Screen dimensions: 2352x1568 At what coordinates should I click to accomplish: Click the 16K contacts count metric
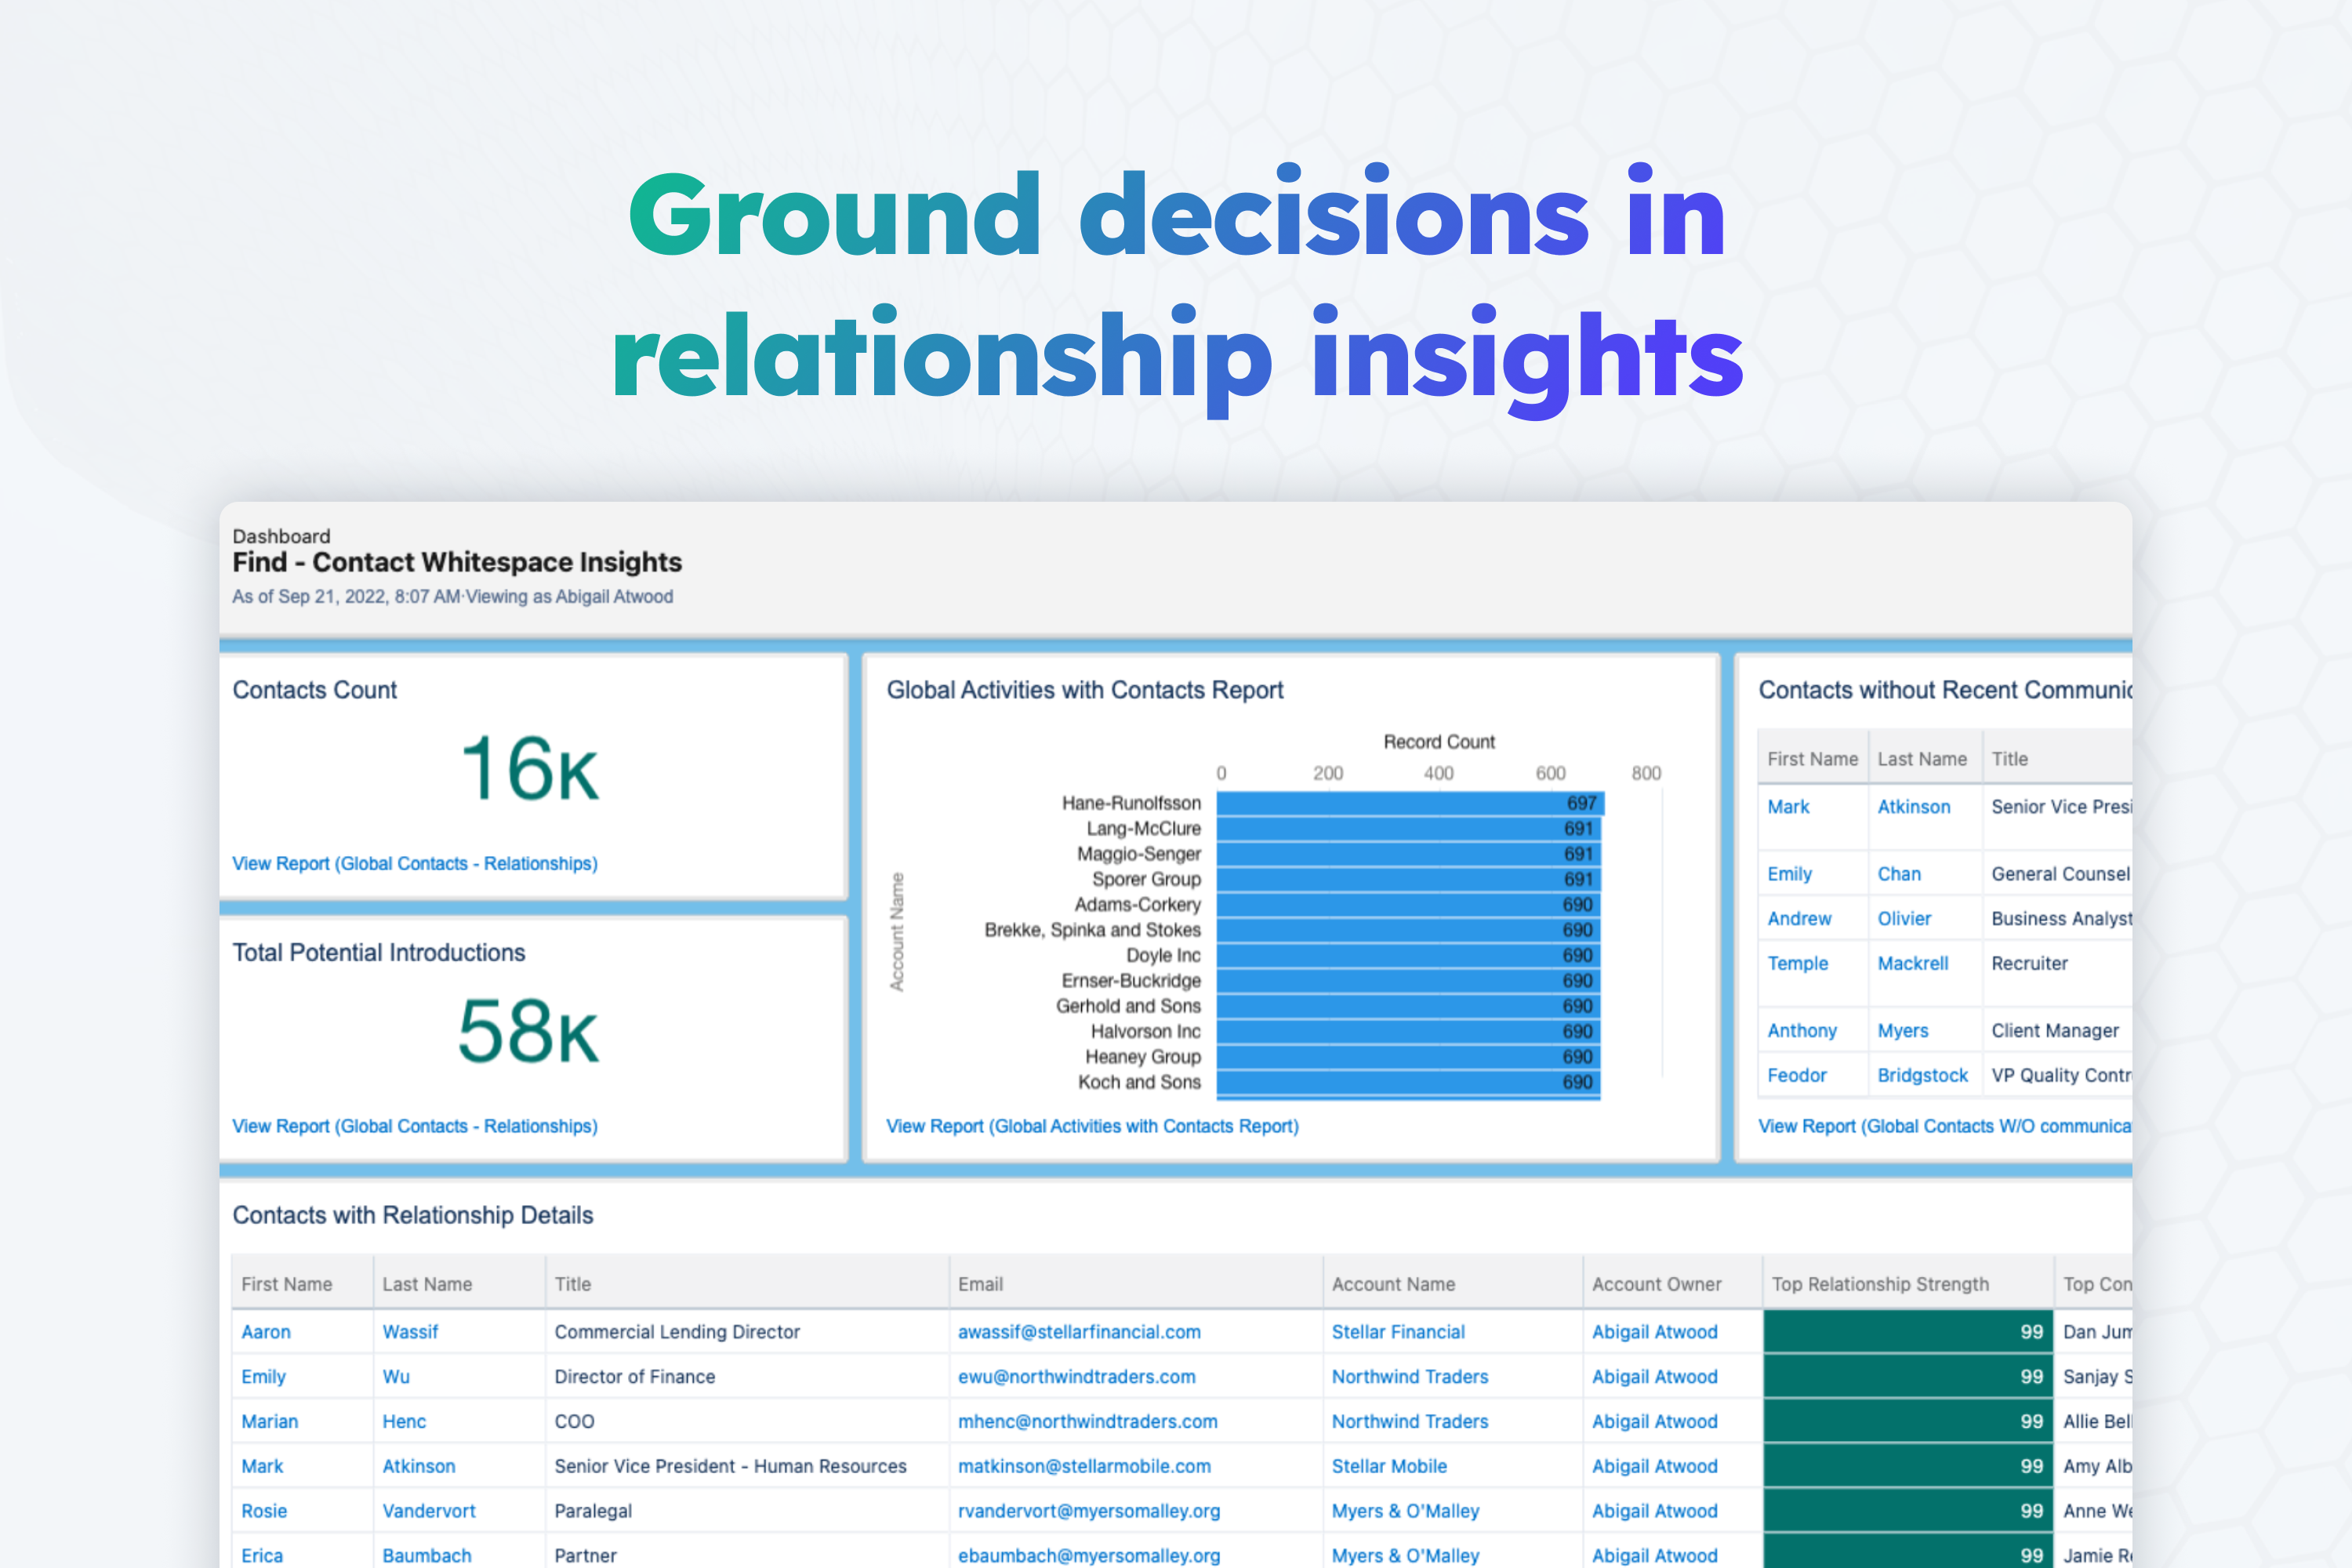click(x=529, y=769)
